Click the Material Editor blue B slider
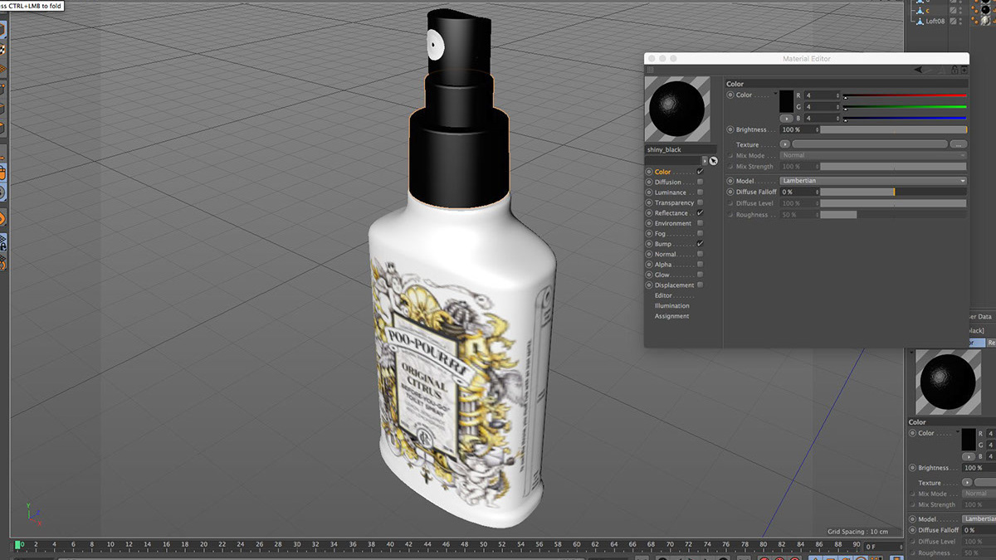 (905, 119)
